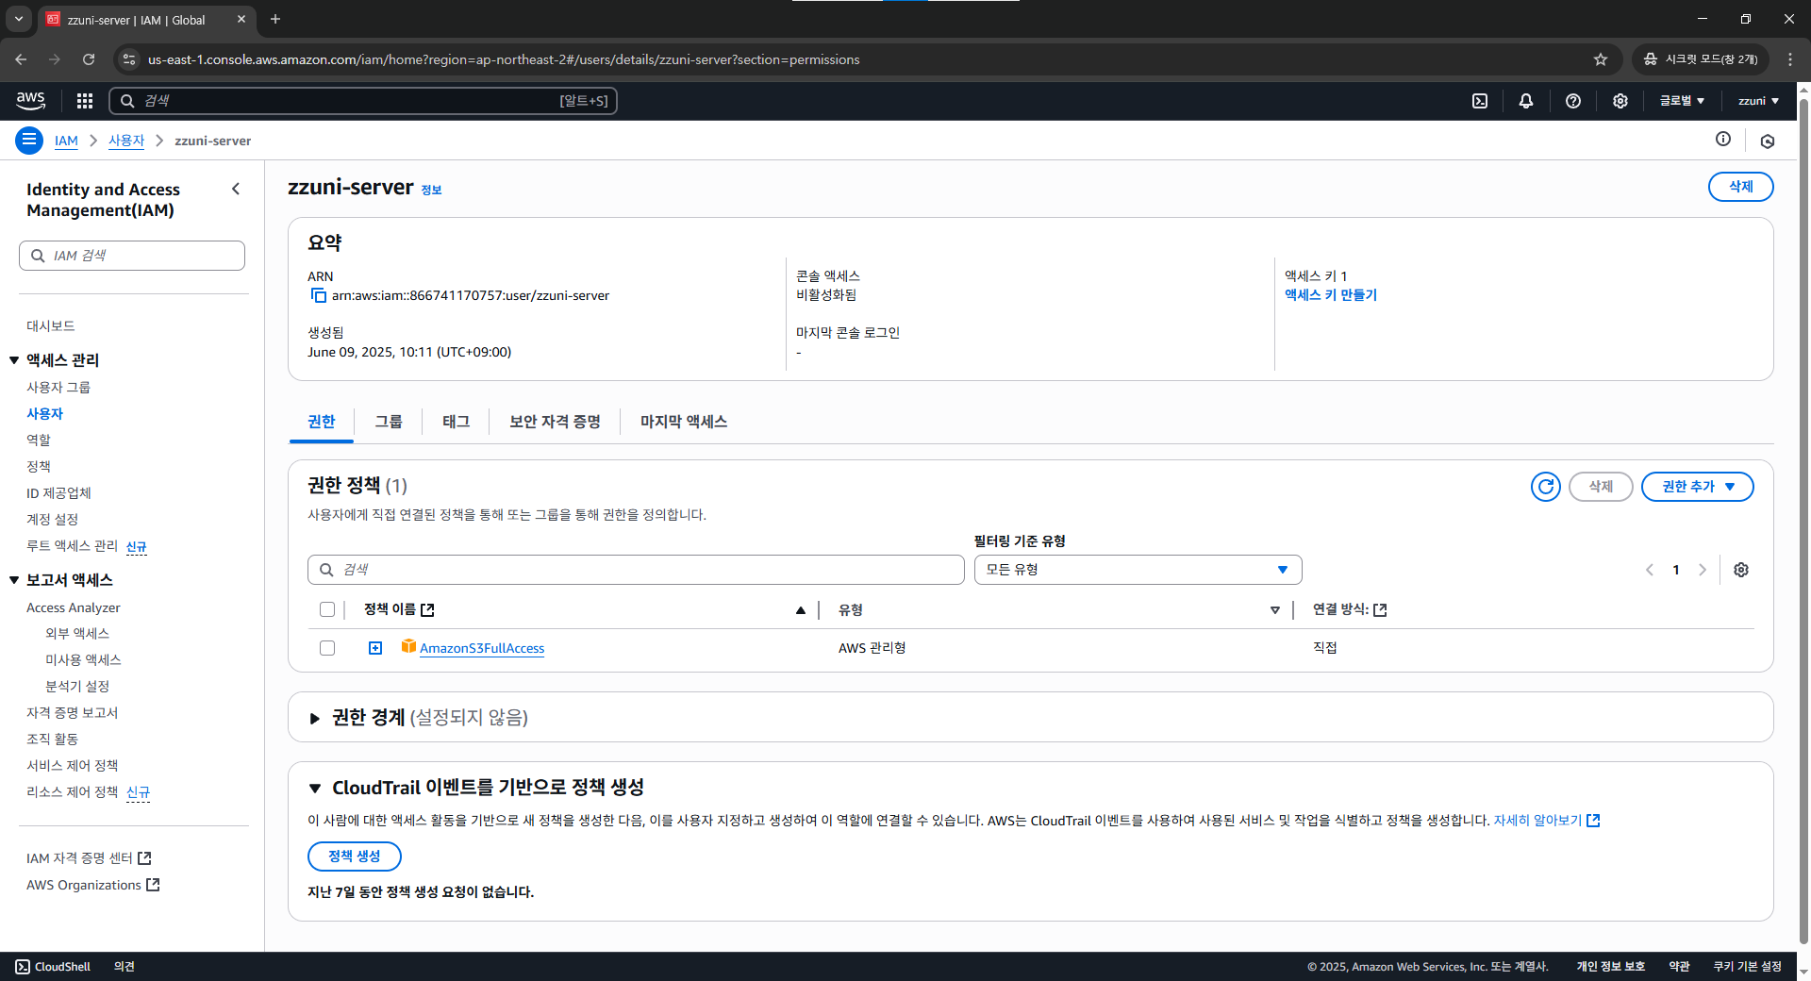Click the hexagon icon beside the breadcrumb info icon
The height and width of the screenshot is (981, 1811).
(1768, 141)
